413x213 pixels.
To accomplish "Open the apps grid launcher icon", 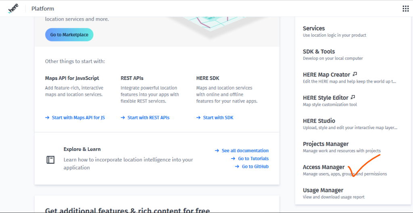I will [406, 9].
